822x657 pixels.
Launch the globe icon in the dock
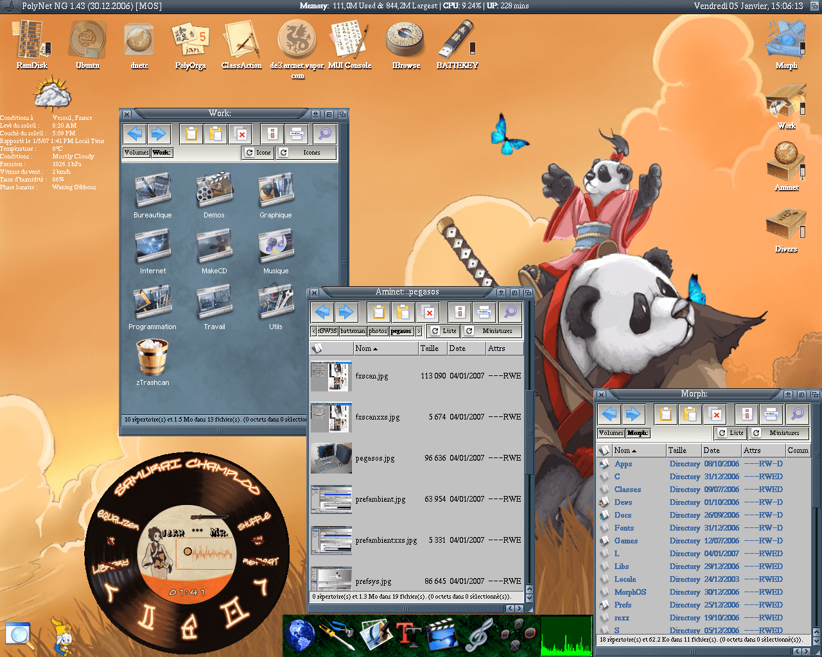click(x=299, y=635)
